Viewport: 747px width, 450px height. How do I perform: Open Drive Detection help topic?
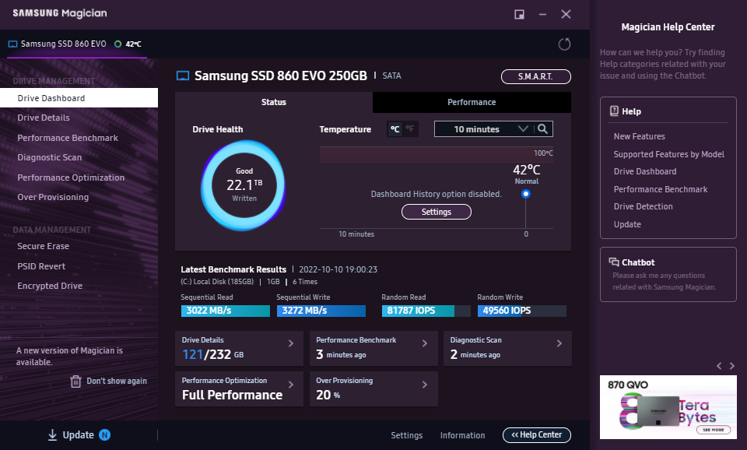pos(644,206)
